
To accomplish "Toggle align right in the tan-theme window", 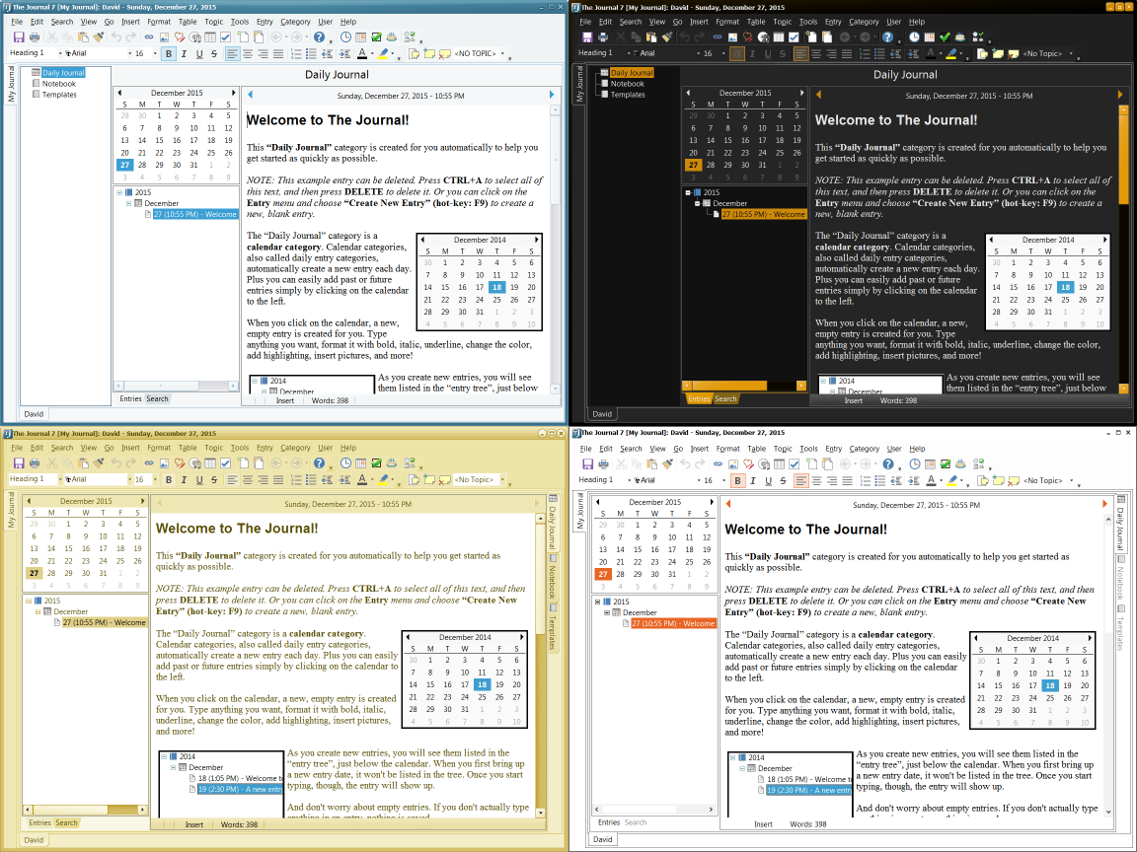I will [x=263, y=479].
